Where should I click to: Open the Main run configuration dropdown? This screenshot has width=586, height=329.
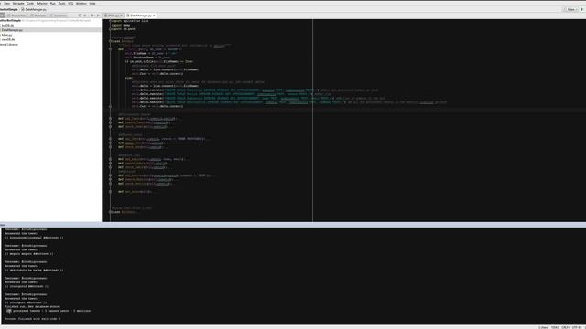click(x=571, y=9)
